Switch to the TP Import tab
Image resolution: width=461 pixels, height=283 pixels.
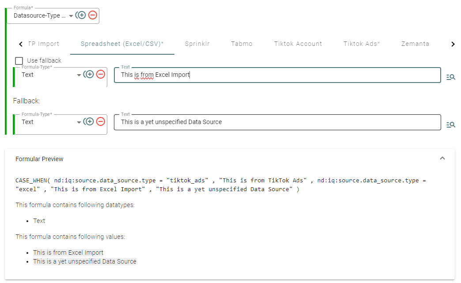[44, 44]
